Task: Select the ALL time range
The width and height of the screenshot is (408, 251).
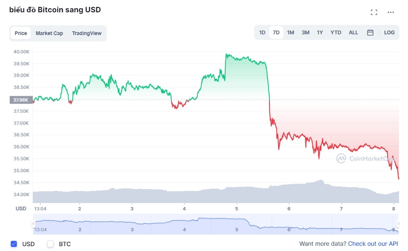Action: pyautogui.click(x=353, y=32)
